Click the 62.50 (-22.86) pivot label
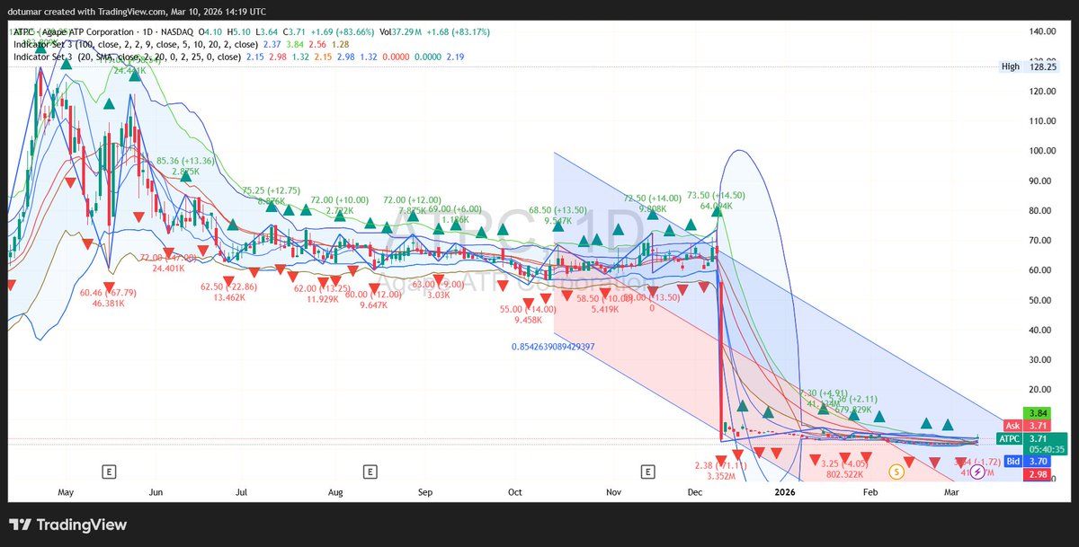 point(228,287)
